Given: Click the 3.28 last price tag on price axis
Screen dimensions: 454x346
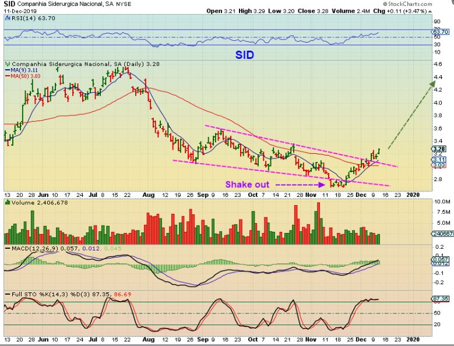Looking at the screenshot, I should (439, 149).
